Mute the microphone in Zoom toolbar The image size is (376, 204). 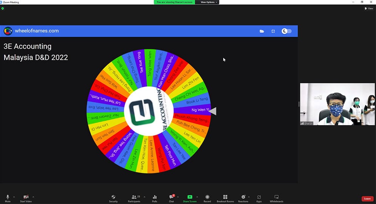click(8, 198)
